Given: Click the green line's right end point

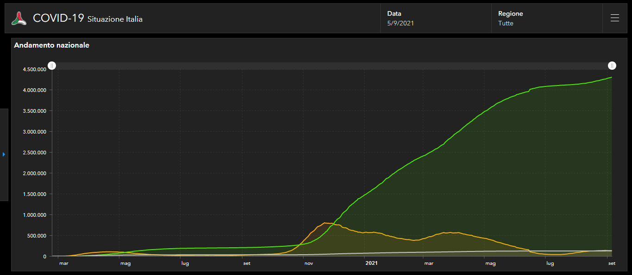Looking at the screenshot, I should point(612,77).
